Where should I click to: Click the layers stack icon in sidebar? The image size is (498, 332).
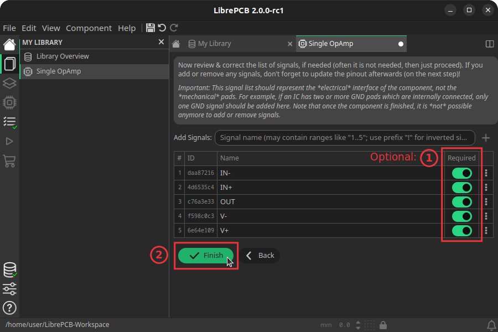(x=9, y=82)
